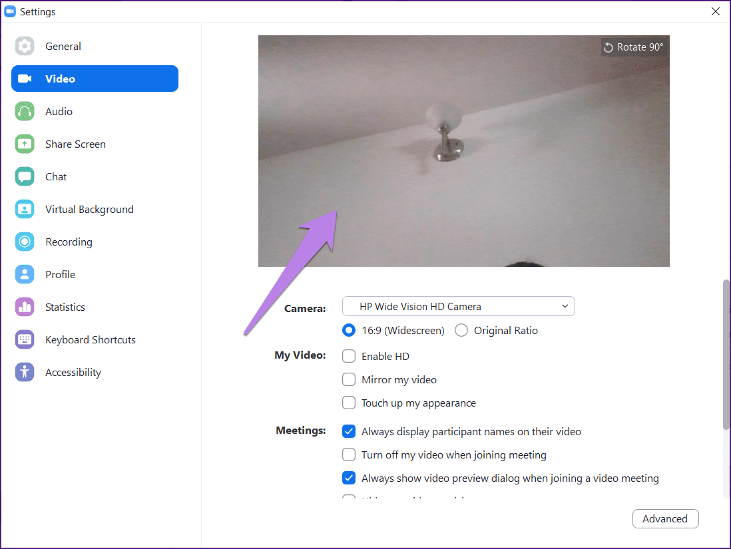Viewport: 731px width, 549px height.
Task: Click the Chat bubble icon
Action: (24, 176)
